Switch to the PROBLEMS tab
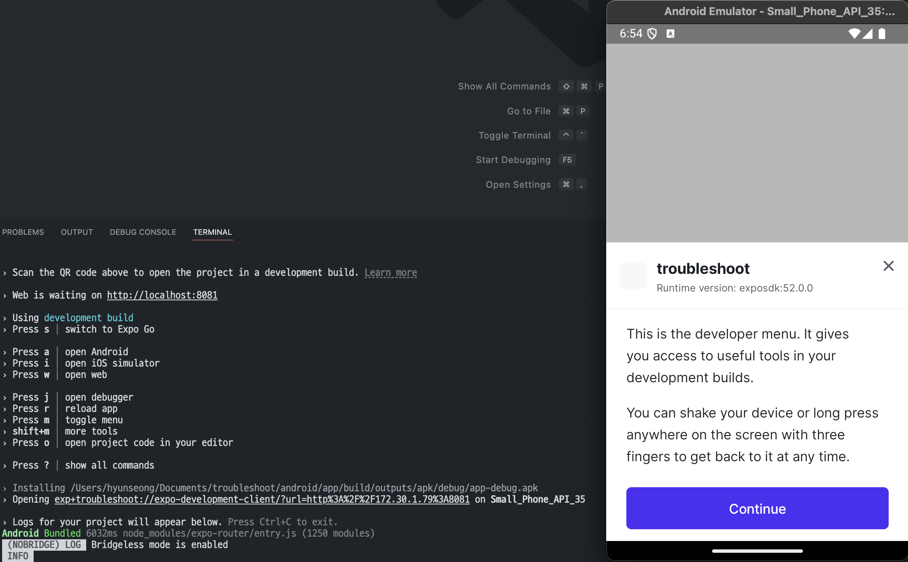 point(23,232)
